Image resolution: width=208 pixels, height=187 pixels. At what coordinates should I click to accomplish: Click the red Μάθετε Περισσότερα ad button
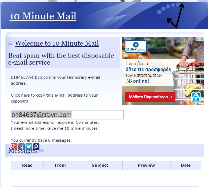click(x=150, y=97)
